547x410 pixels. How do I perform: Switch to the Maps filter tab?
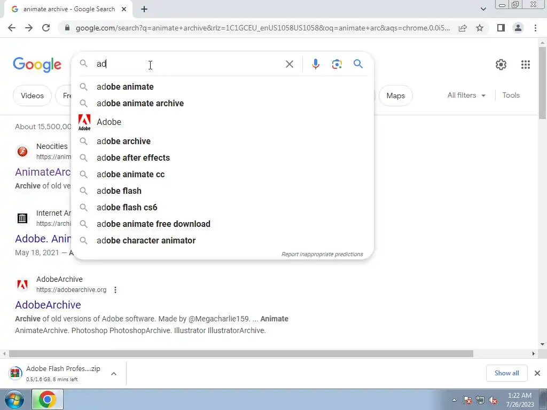coord(396,96)
